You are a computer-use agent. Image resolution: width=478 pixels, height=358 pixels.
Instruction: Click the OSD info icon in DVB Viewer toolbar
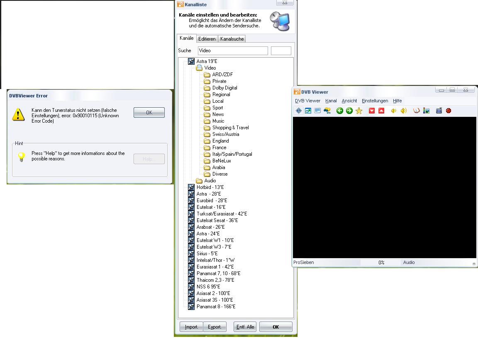299,111
